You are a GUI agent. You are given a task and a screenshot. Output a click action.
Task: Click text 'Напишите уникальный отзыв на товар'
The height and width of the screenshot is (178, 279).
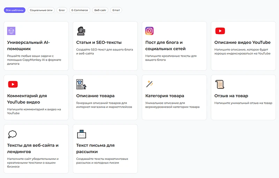pos(243,103)
